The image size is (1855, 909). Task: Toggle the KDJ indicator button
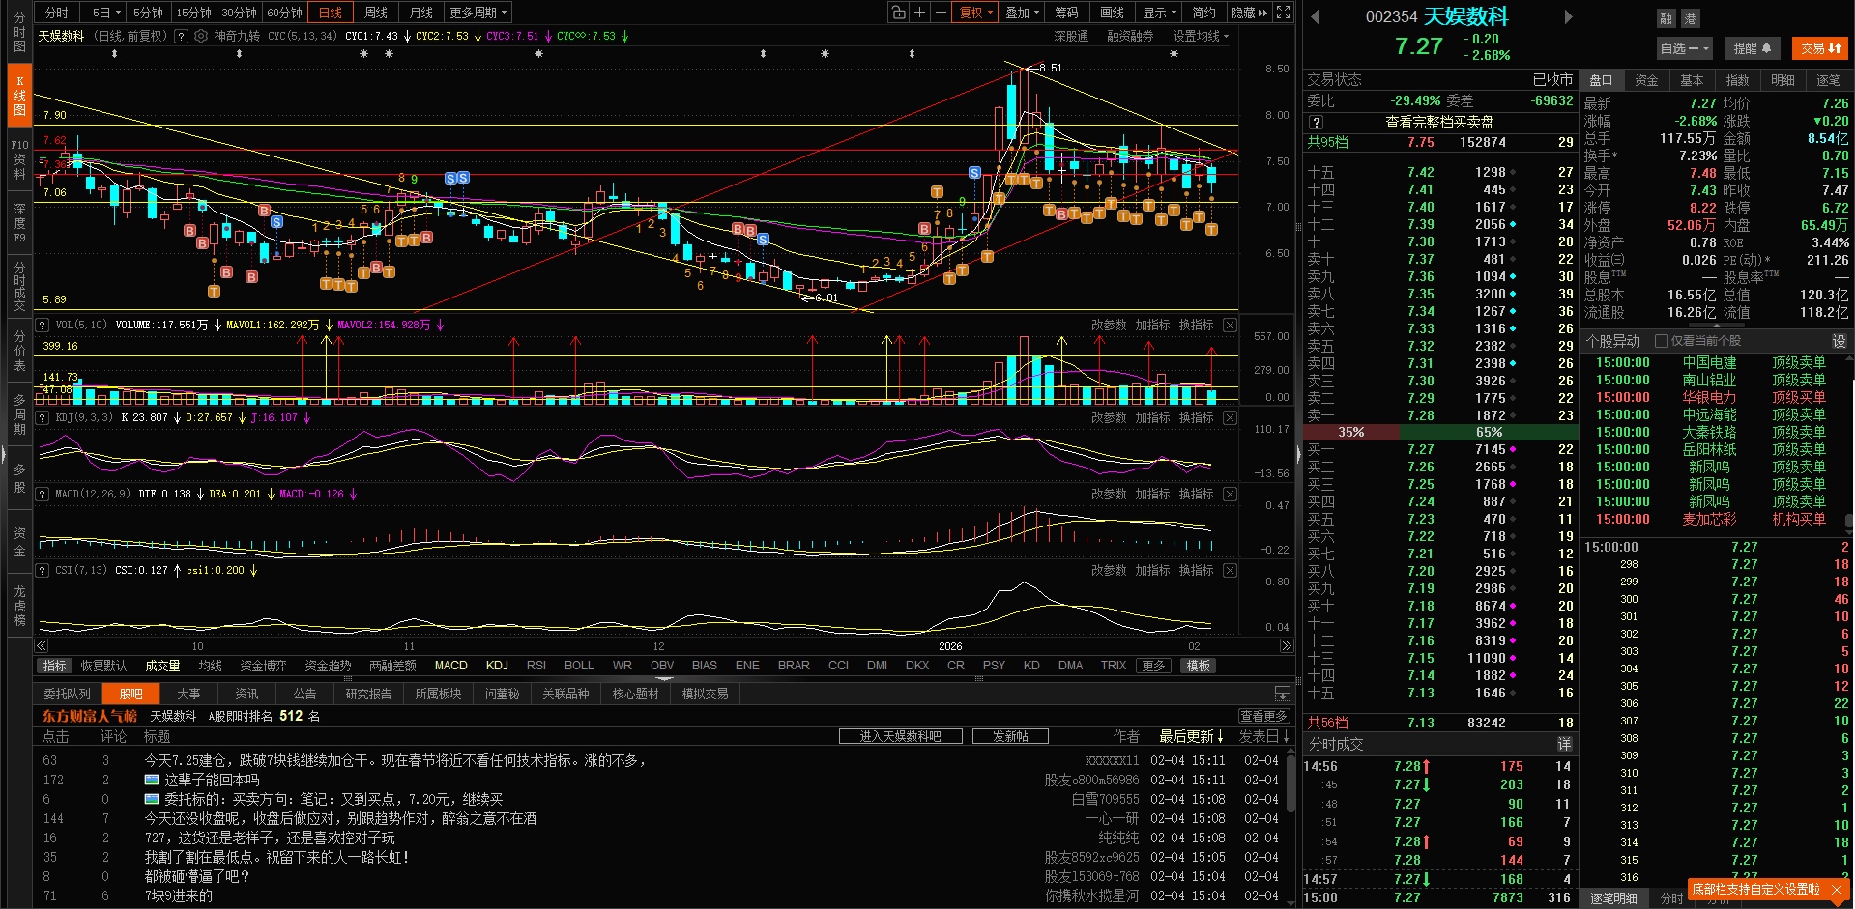[497, 666]
